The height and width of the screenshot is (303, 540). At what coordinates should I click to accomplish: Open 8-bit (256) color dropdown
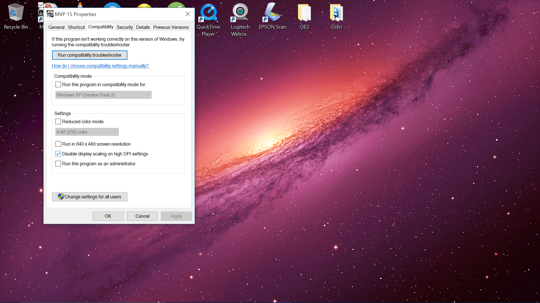tap(87, 132)
